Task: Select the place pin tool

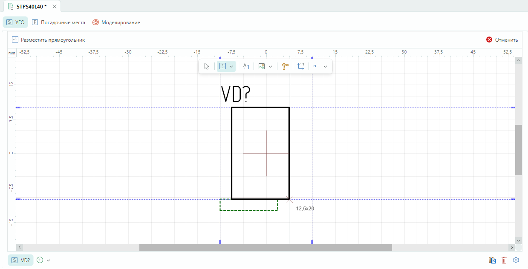Action: click(x=317, y=66)
